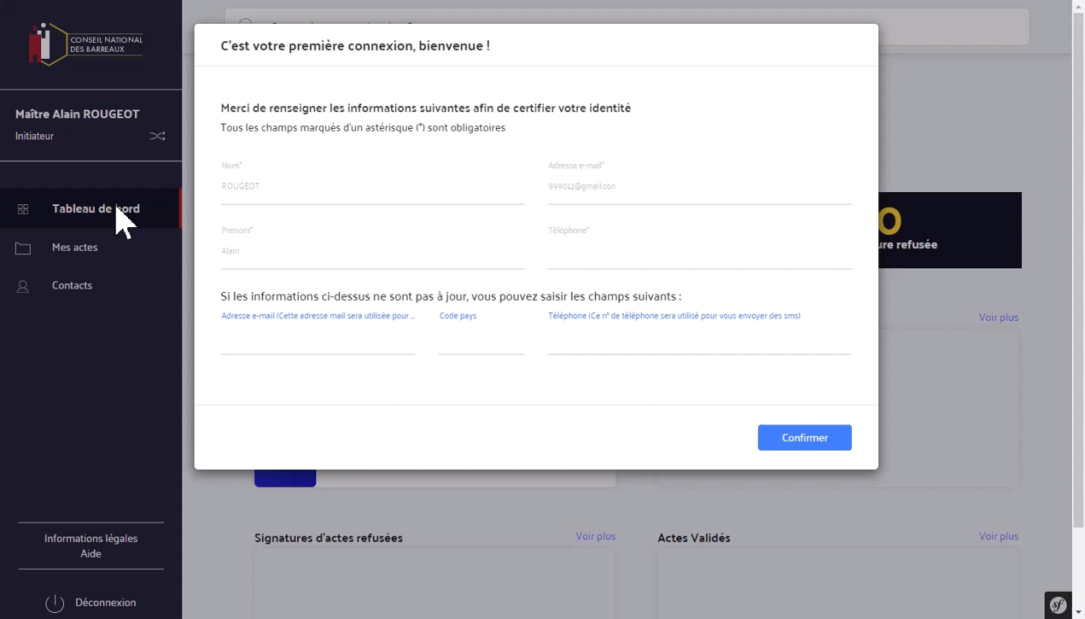Click Voir plus beside Actes Validés
This screenshot has height=619, width=1085.
pyautogui.click(x=998, y=536)
